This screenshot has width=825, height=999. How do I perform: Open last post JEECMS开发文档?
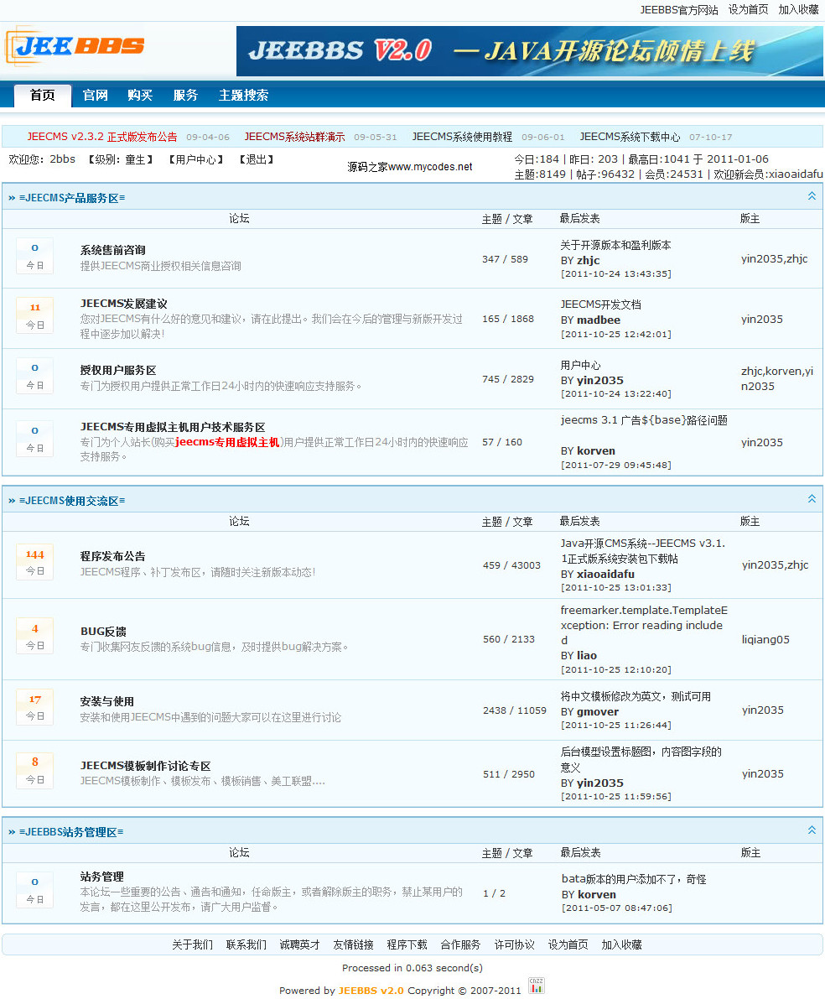[x=601, y=304]
